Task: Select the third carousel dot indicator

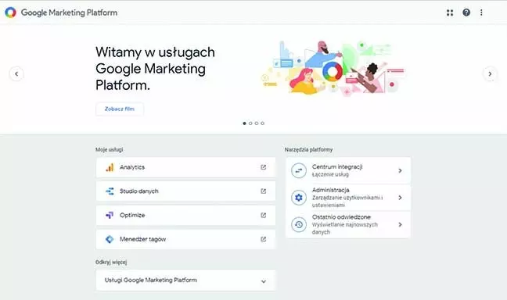Action: tap(257, 123)
